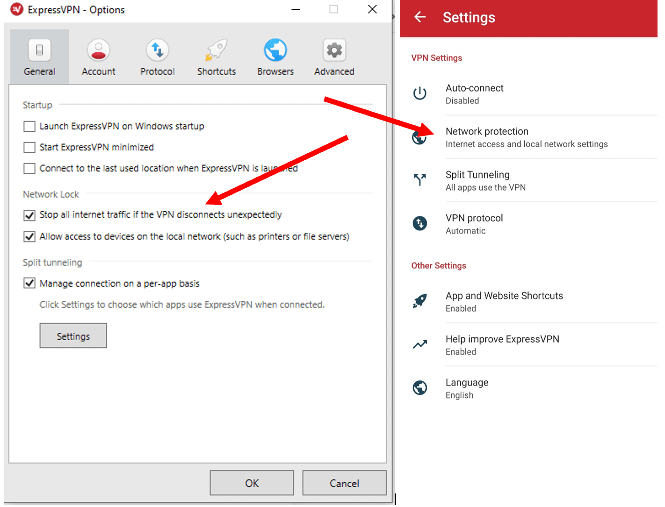Click the 'Other Settings' section heading
Image resolution: width=665 pixels, height=507 pixels.
coord(439,266)
